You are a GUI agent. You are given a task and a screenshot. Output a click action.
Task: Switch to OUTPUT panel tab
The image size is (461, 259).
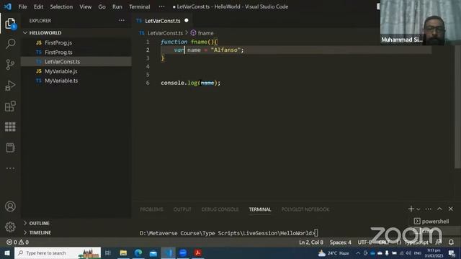pyautogui.click(x=182, y=209)
